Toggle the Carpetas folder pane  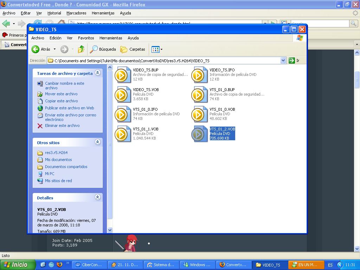click(x=133, y=49)
